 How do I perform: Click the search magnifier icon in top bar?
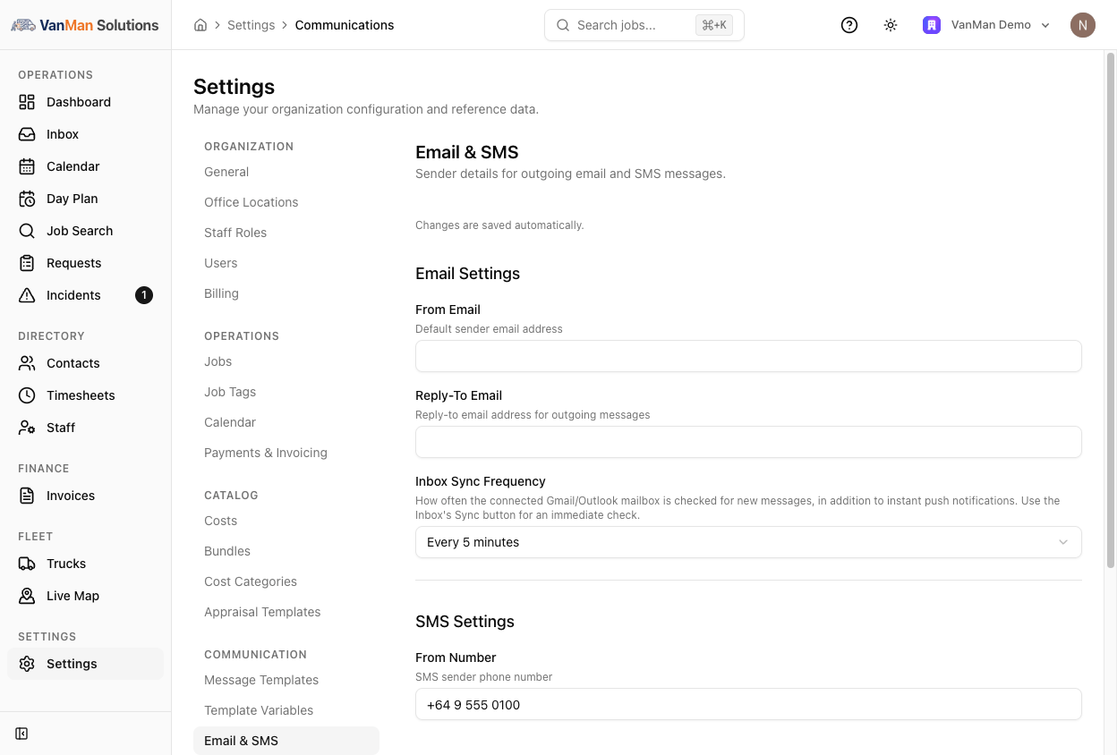coord(563,25)
